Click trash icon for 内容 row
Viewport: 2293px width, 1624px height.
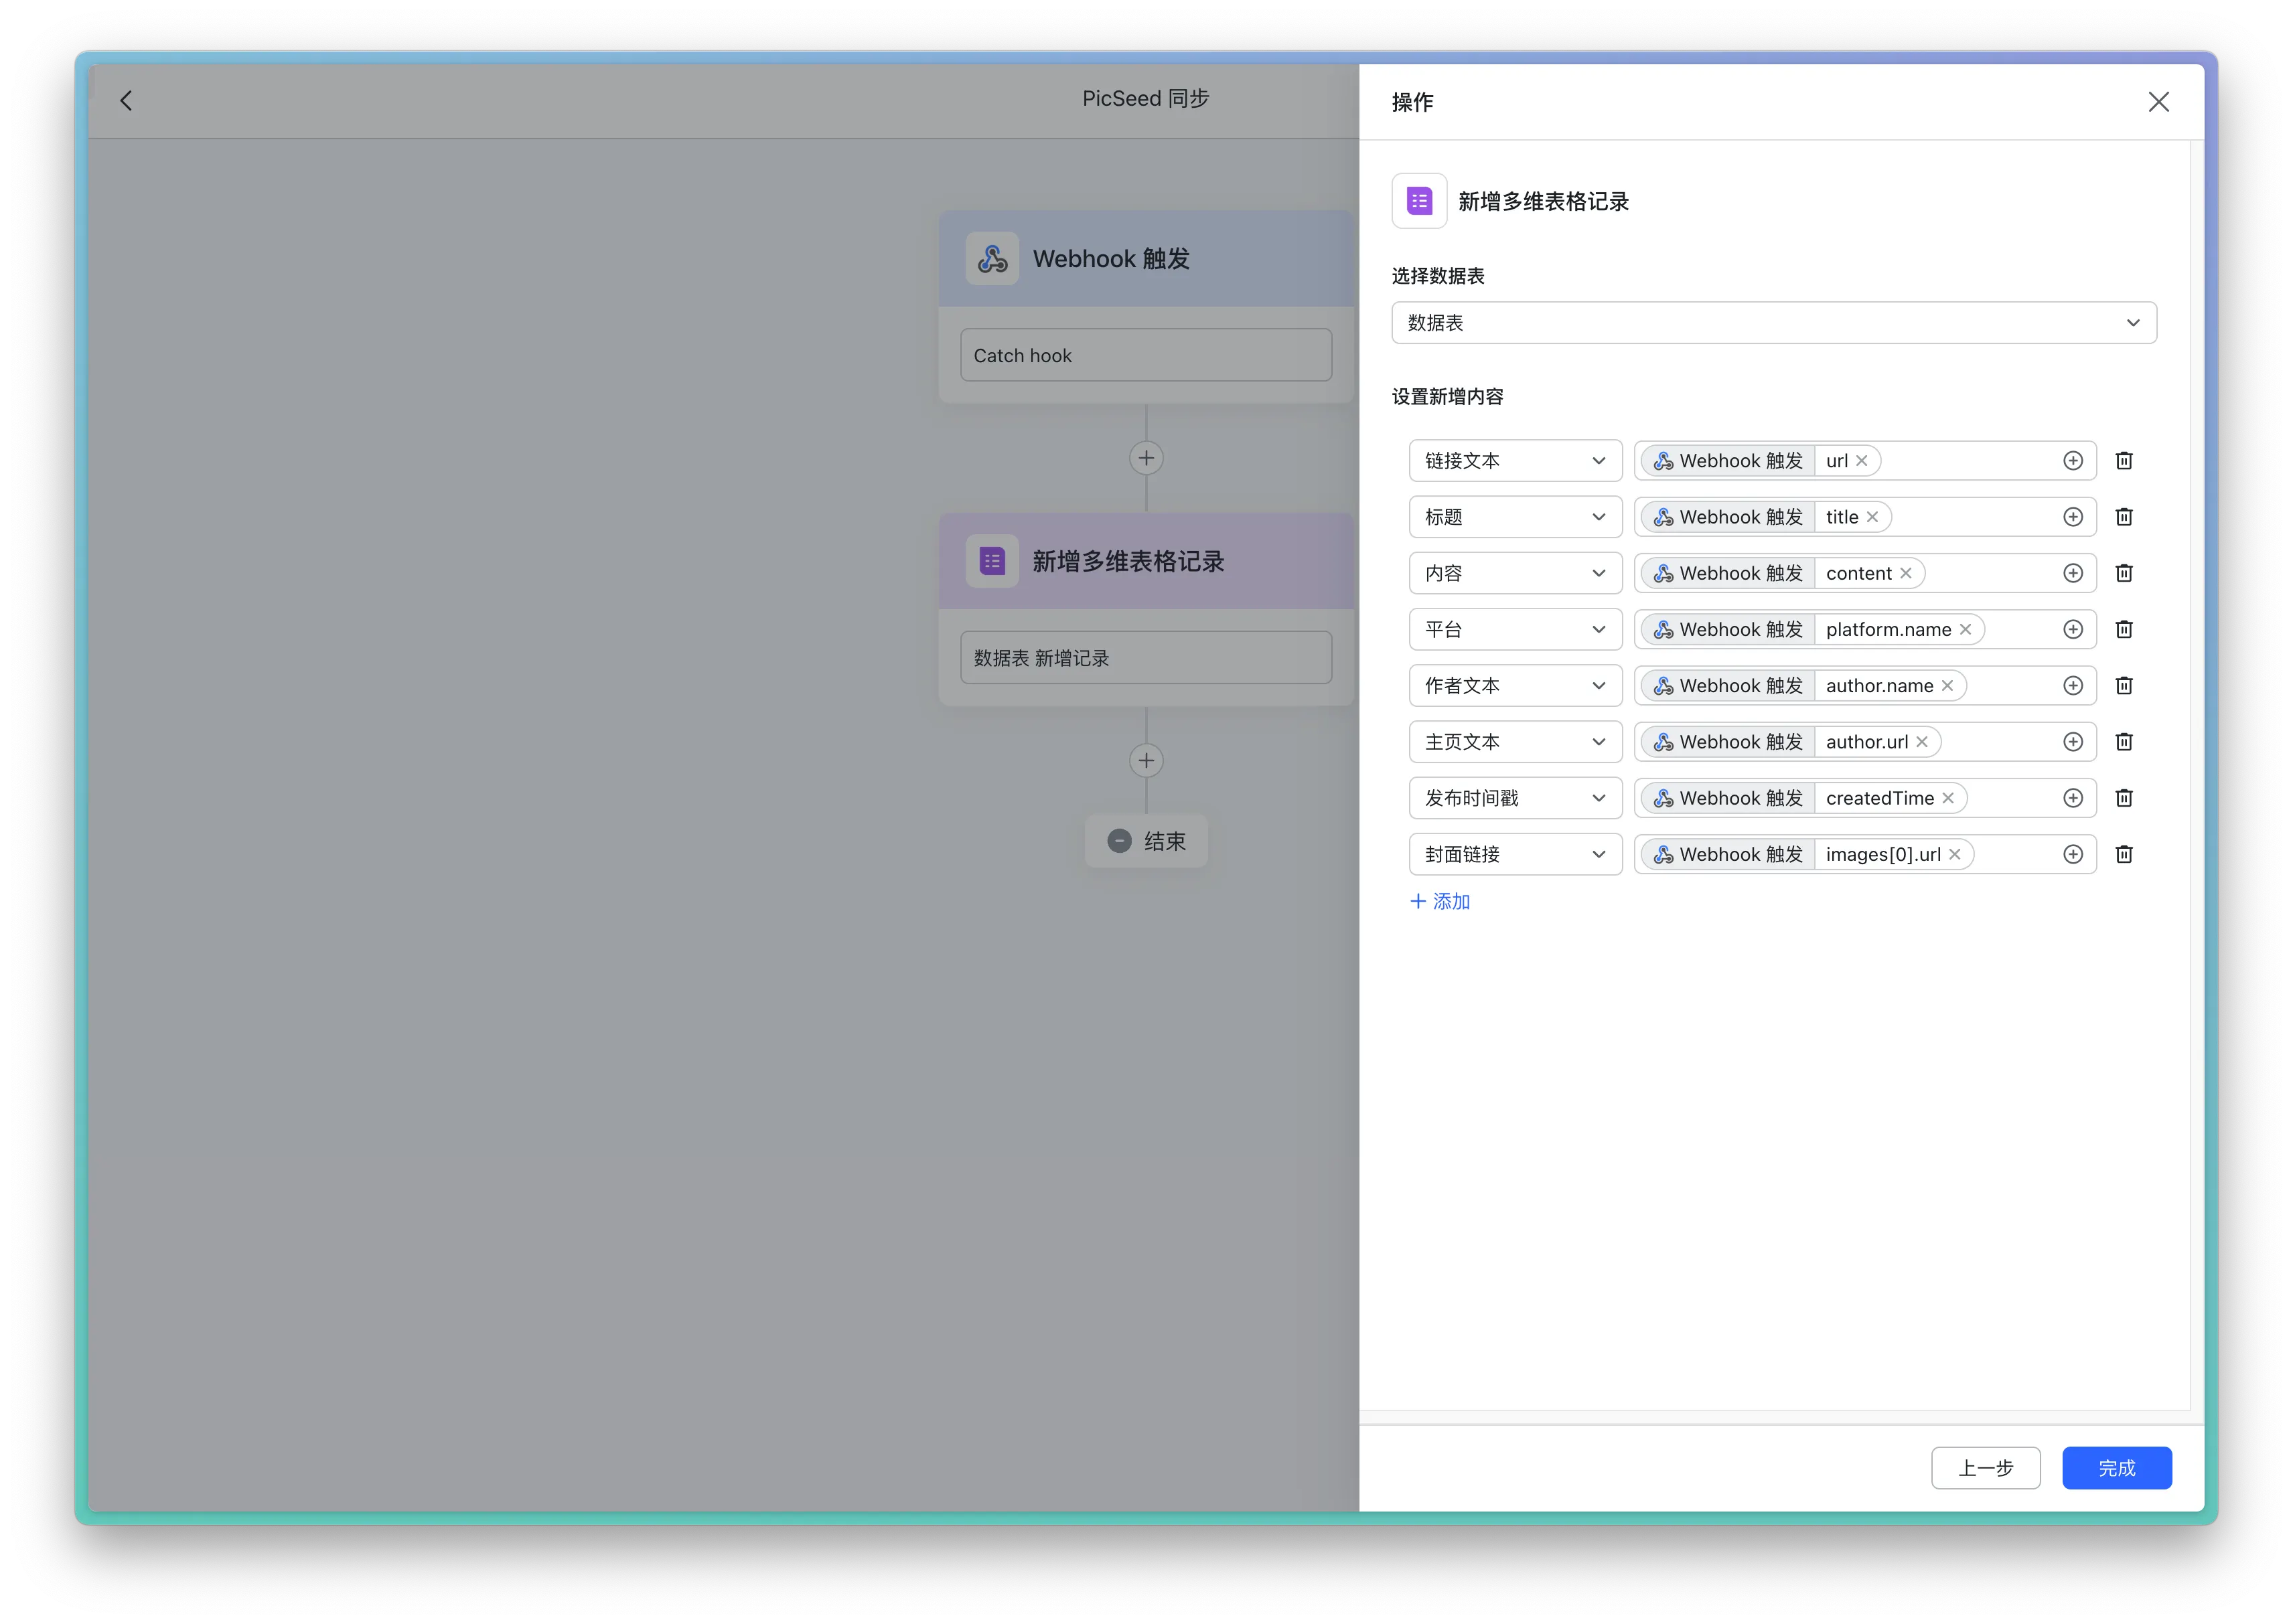[x=2124, y=573]
